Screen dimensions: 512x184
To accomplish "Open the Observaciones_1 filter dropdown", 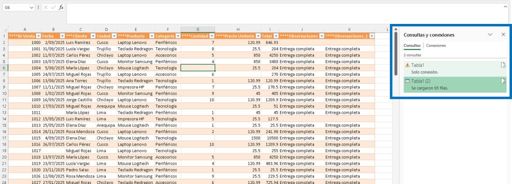I will 371,36.
